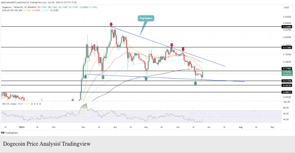Click the 2024 label on time axis

pos(22,127)
